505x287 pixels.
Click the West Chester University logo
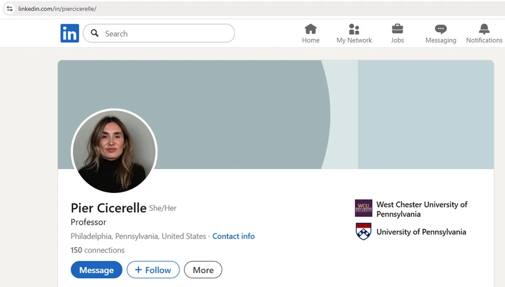click(x=364, y=208)
